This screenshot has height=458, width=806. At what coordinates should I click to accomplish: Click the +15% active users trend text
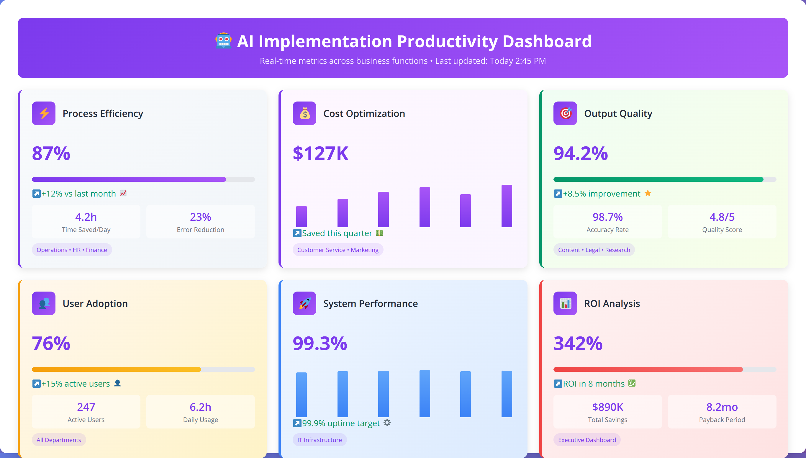pyautogui.click(x=76, y=383)
